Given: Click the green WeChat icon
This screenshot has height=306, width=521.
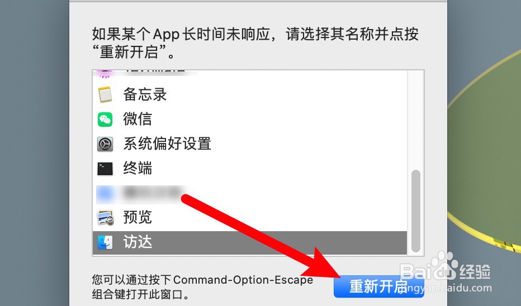Looking at the screenshot, I should click(105, 119).
